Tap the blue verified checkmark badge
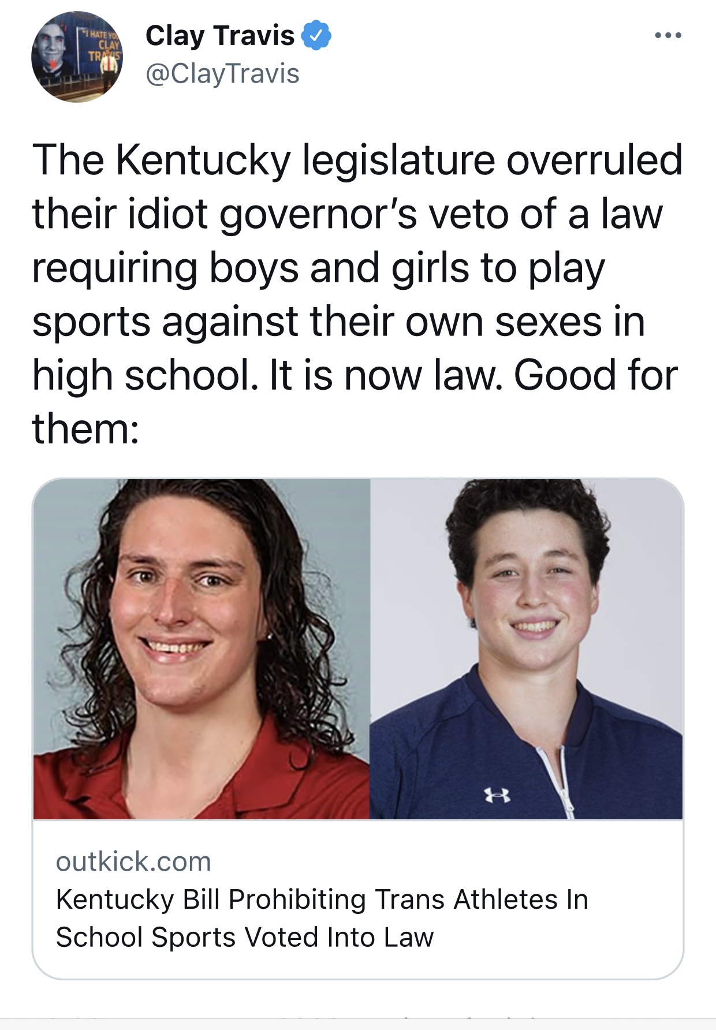The image size is (716, 1030). 316,36
